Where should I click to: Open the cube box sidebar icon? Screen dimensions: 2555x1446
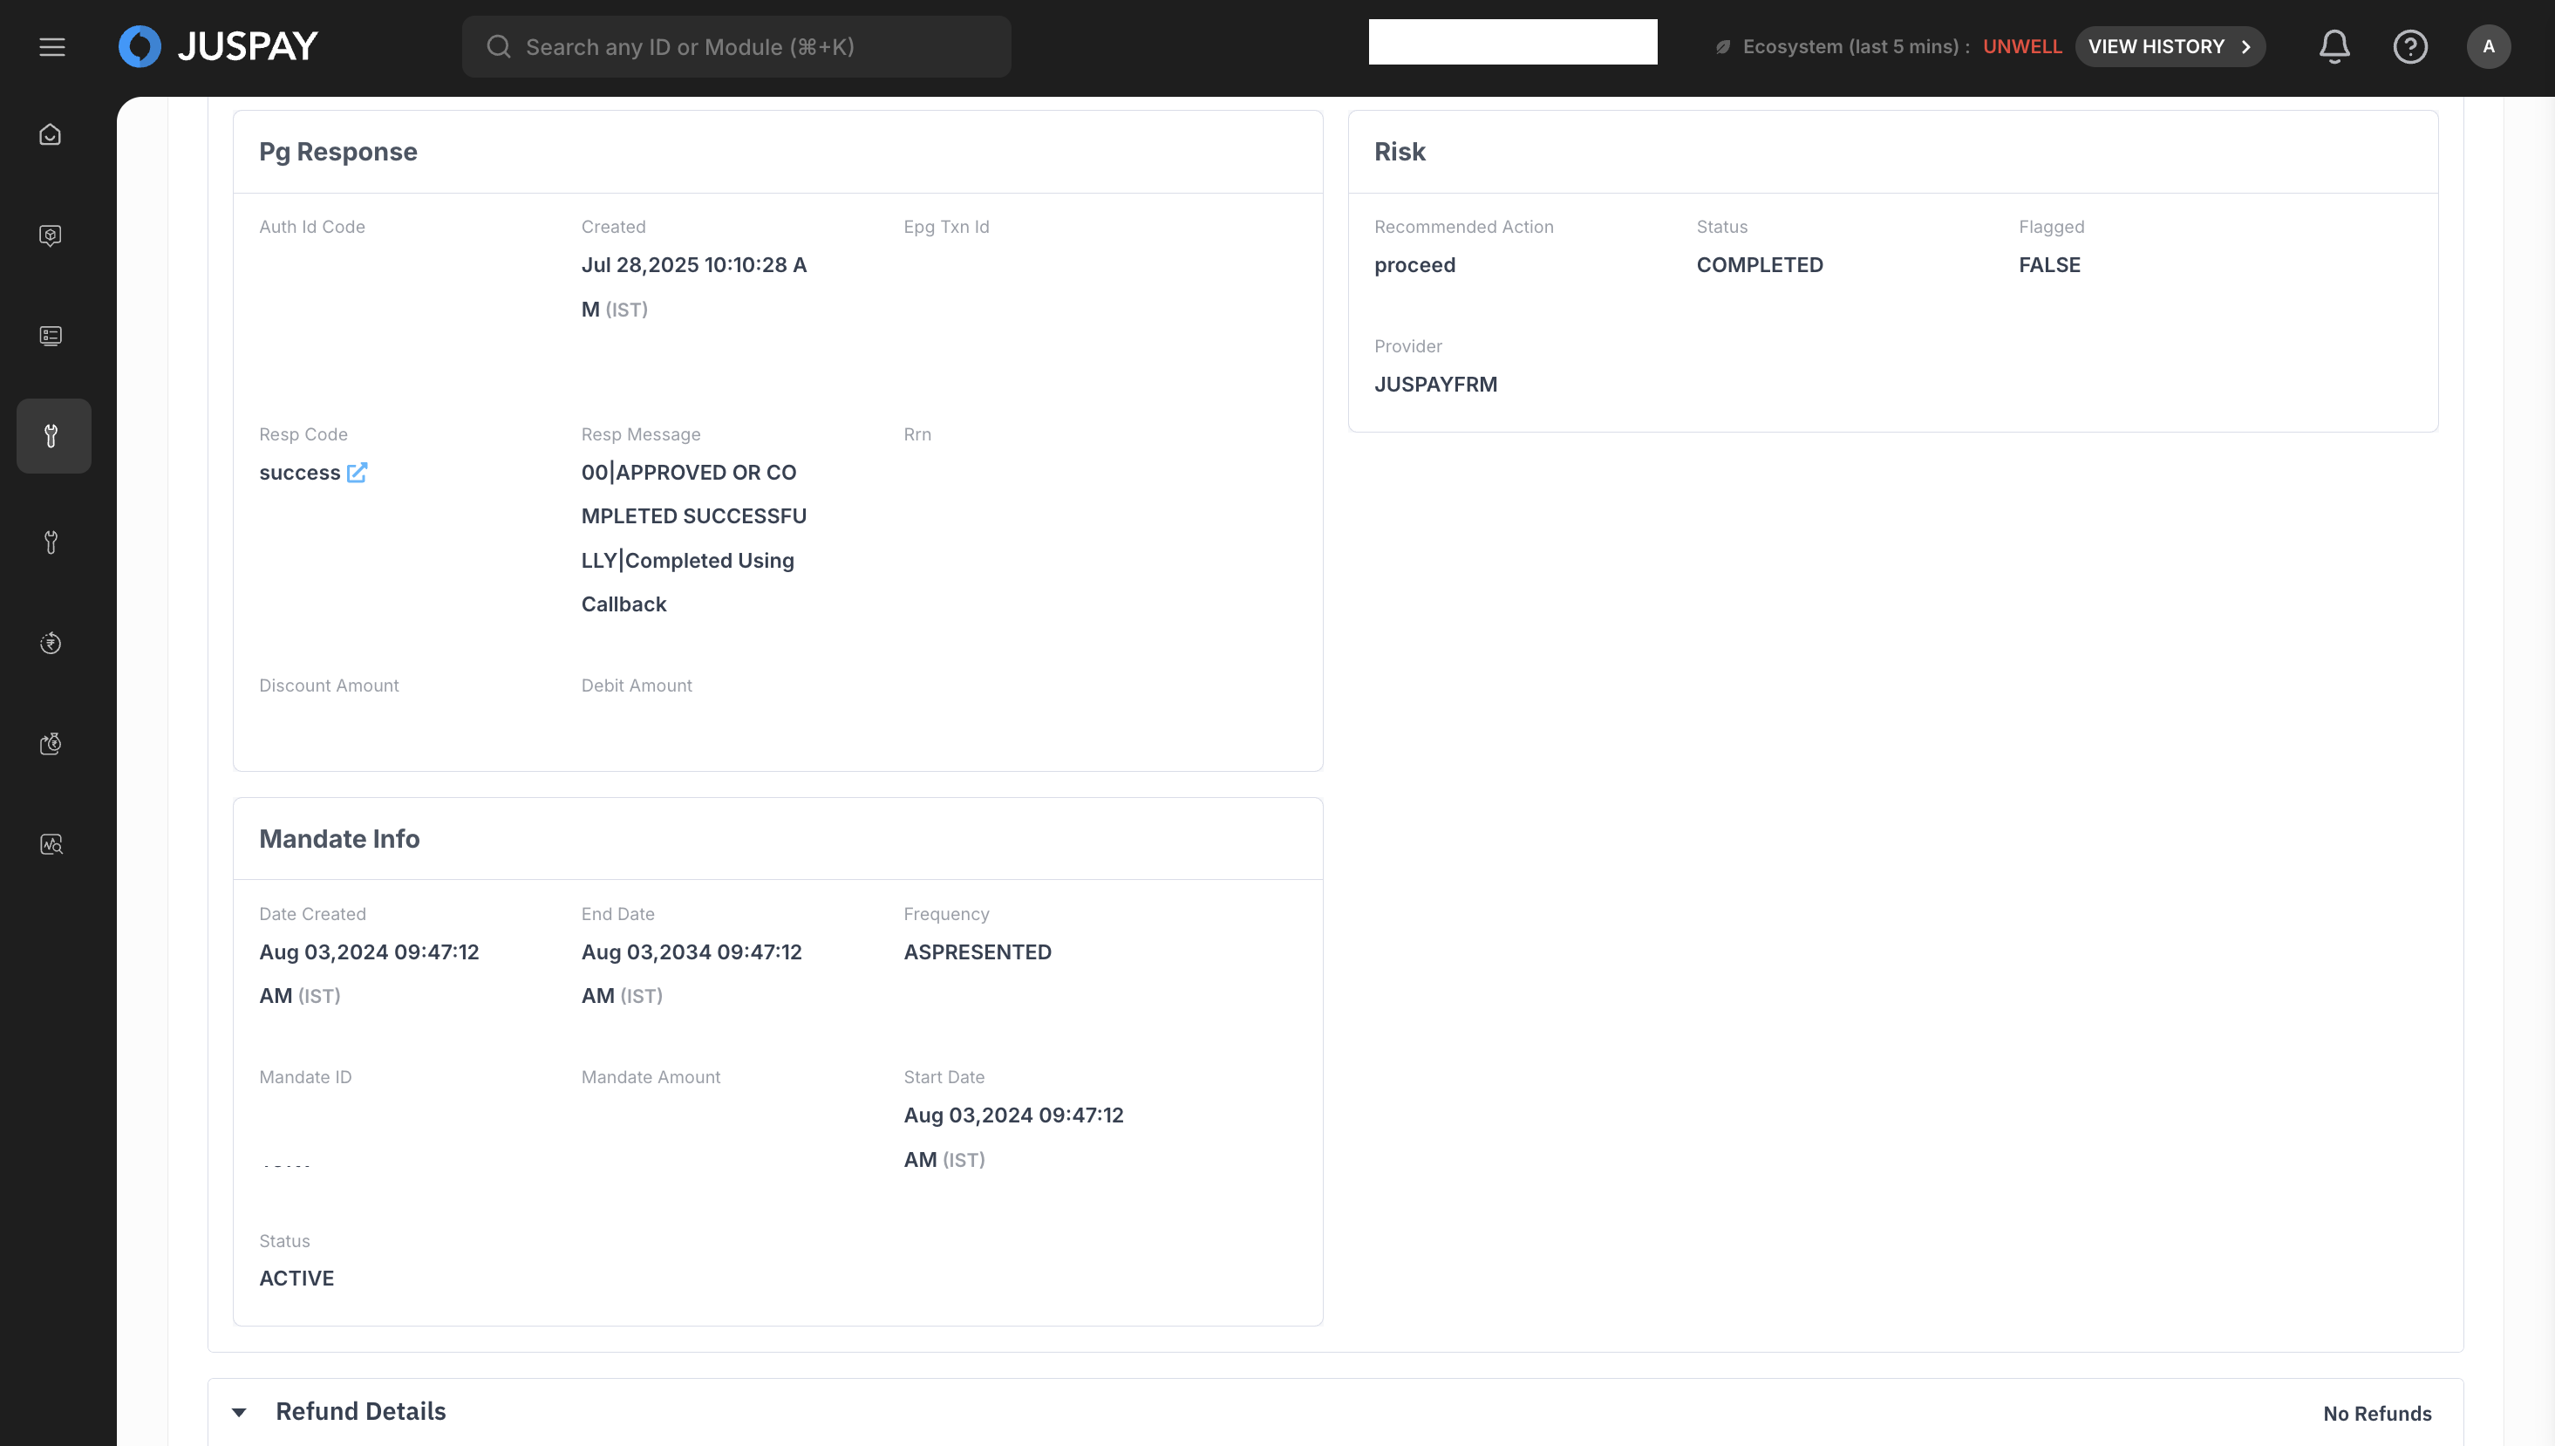pyautogui.click(x=51, y=235)
